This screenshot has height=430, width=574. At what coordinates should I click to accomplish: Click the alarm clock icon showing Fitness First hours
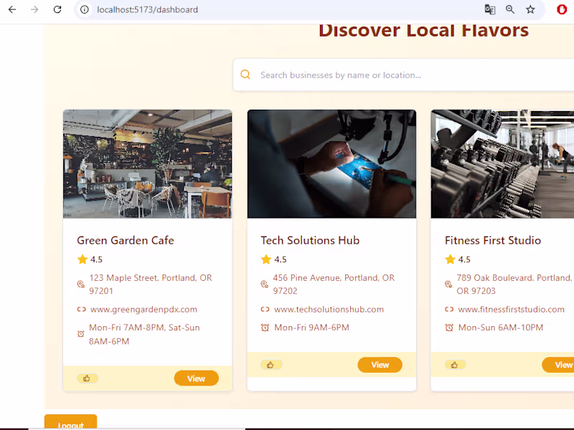pos(448,328)
